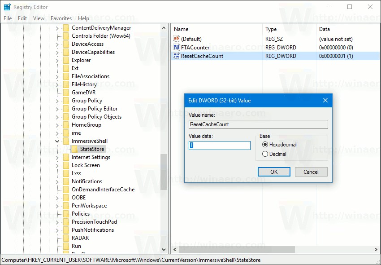
Task: Click the OOBE folder icon
Action: tap(66, 198)
